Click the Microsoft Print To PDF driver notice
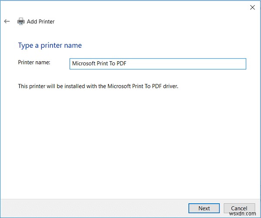 (x=98, y=86)
